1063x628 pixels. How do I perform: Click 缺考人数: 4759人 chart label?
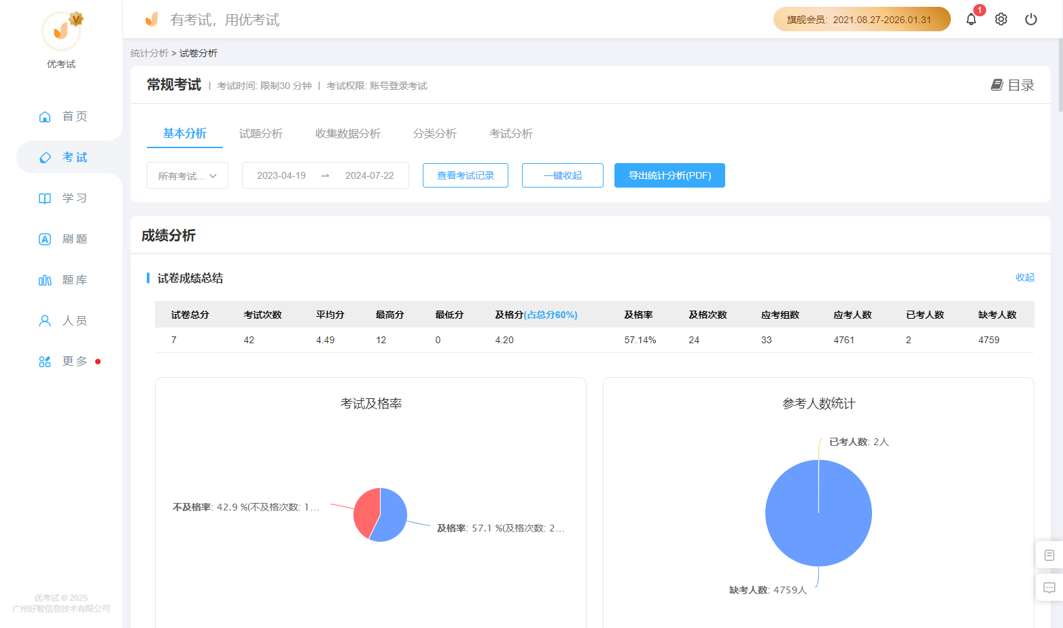point(768,590)
